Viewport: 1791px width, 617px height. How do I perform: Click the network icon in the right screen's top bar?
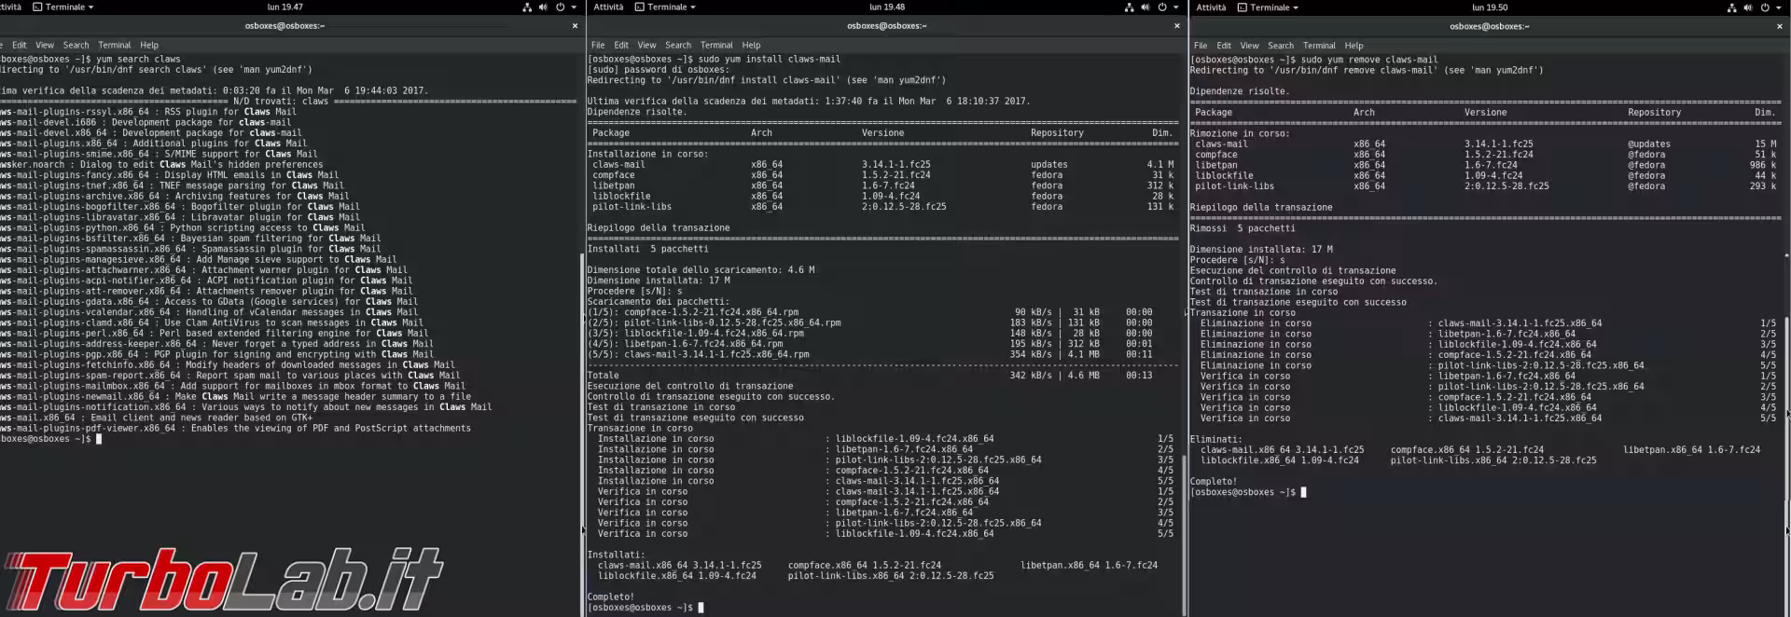(x=1731, y=7)
